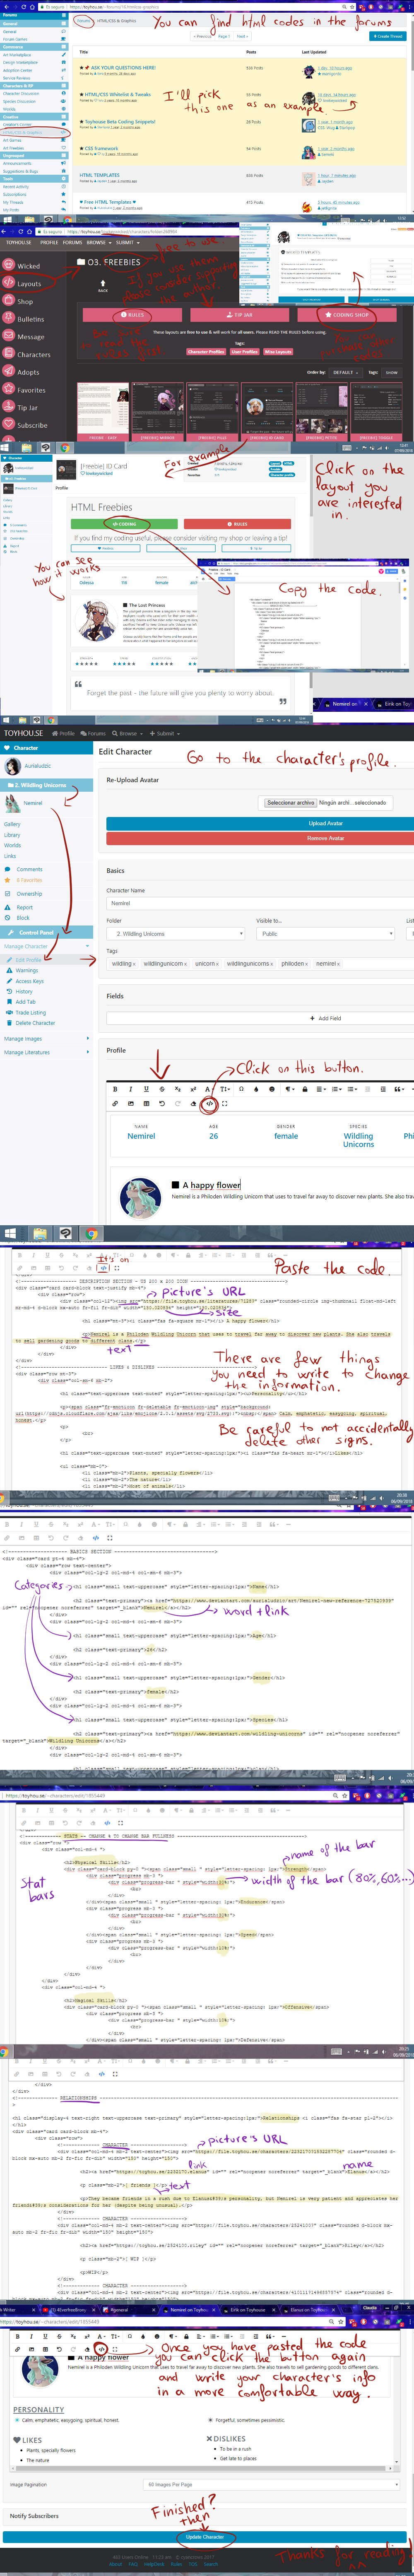Click the insert link icon under the Profile heading
Viewport: 414px width, 2576px height.
[115, 1104]
